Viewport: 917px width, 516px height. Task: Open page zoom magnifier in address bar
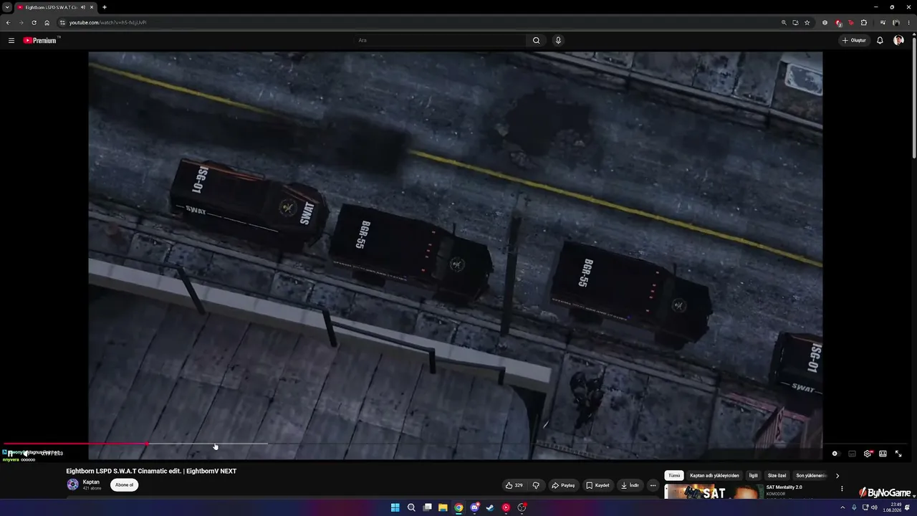pyautogui.click(x=784, y=22)
